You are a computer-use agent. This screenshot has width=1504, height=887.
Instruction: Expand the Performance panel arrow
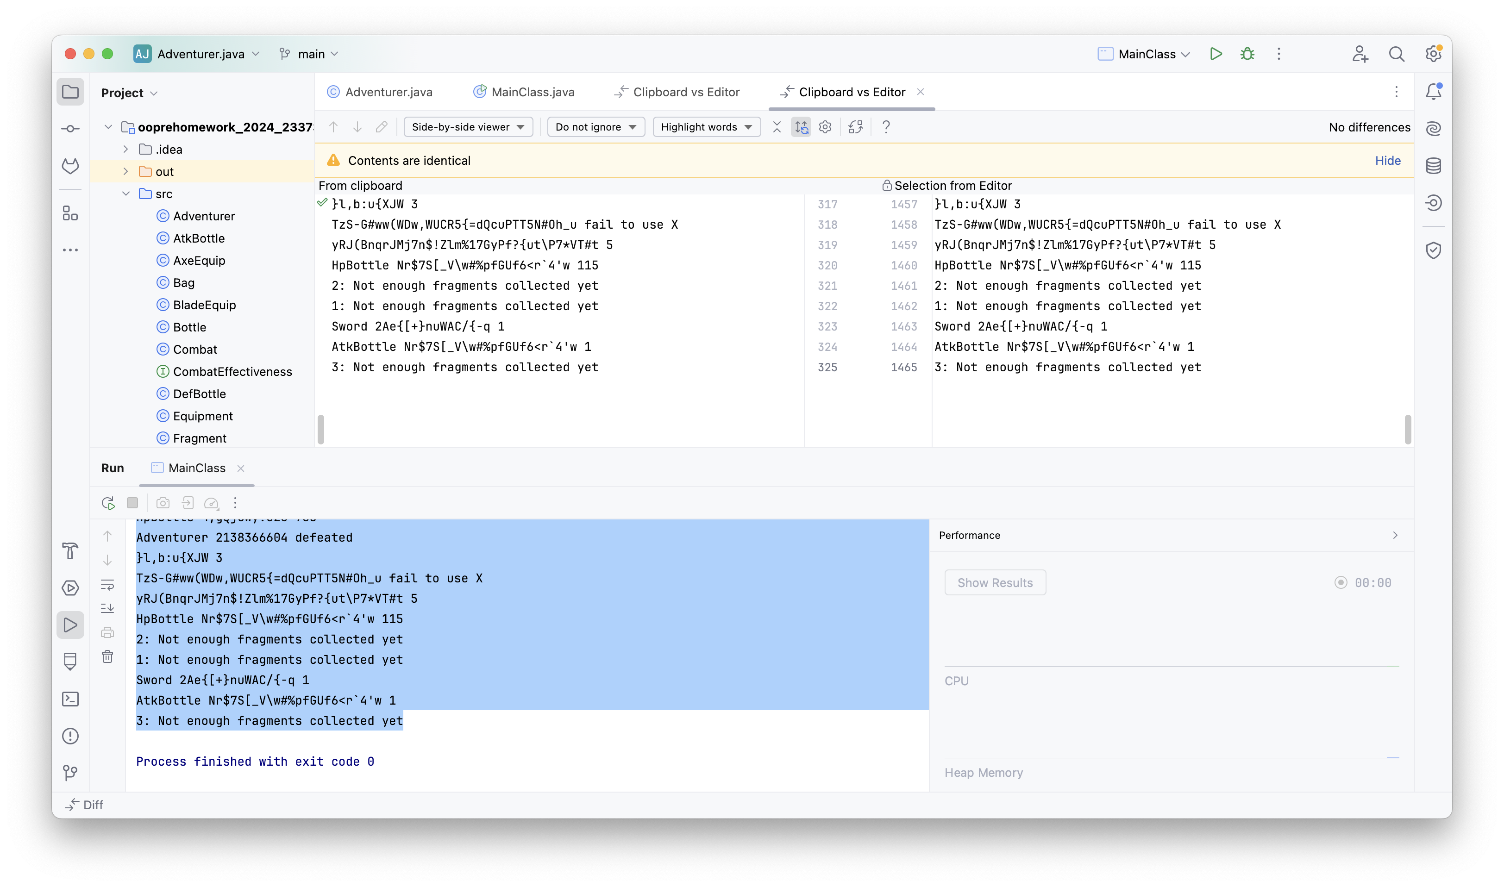(x=1395, y=535)
